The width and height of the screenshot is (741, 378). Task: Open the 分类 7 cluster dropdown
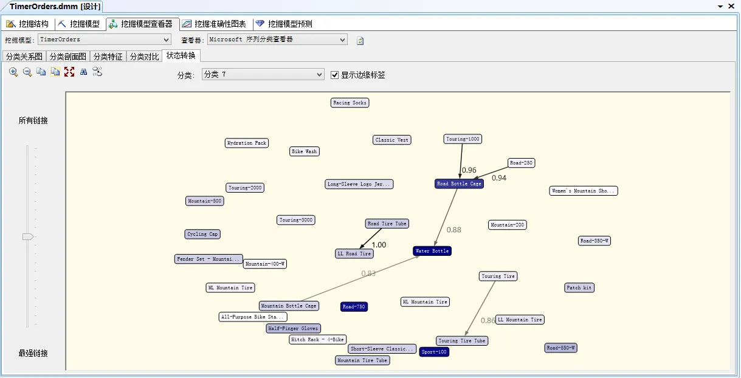point(320,75)
